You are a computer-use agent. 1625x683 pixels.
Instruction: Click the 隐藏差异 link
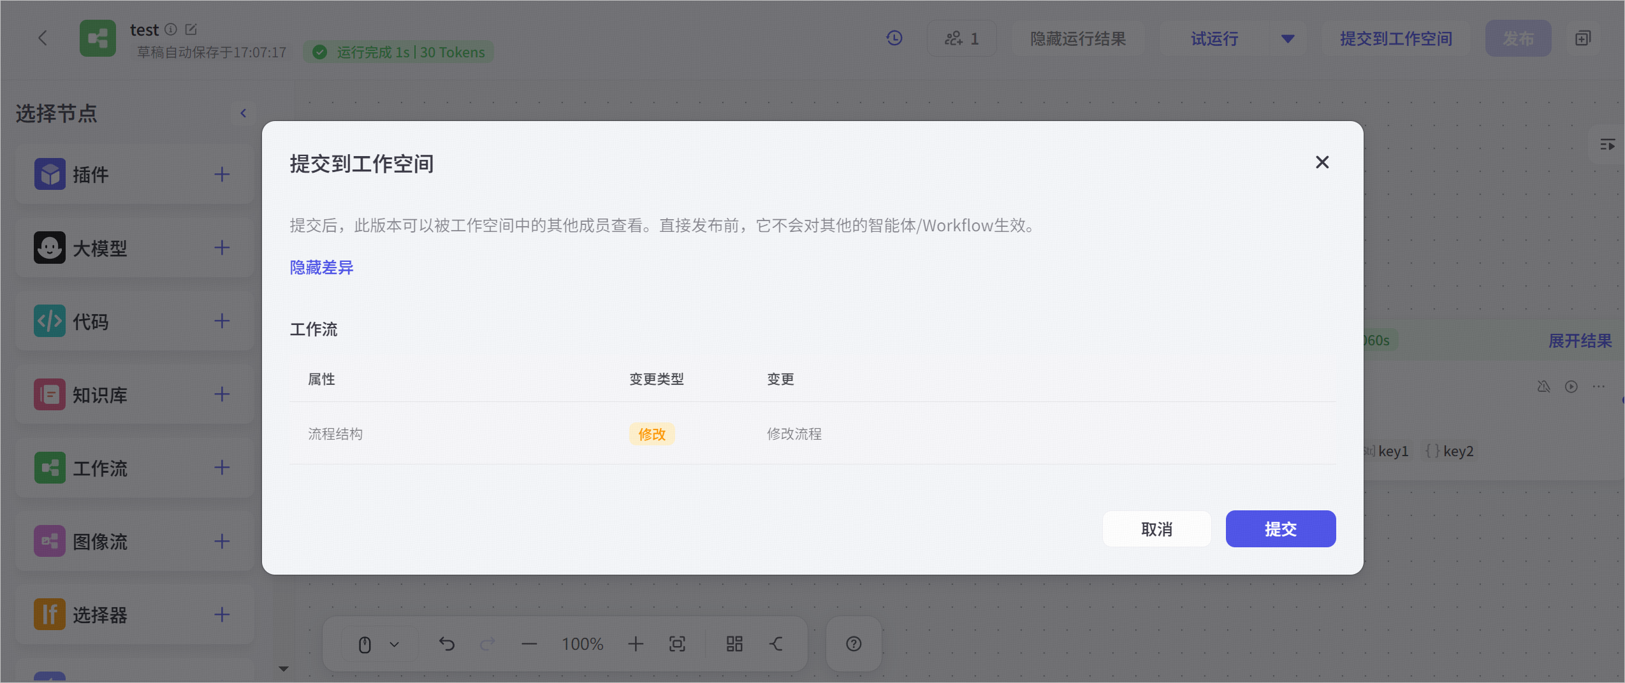click(x=321, y=268)
